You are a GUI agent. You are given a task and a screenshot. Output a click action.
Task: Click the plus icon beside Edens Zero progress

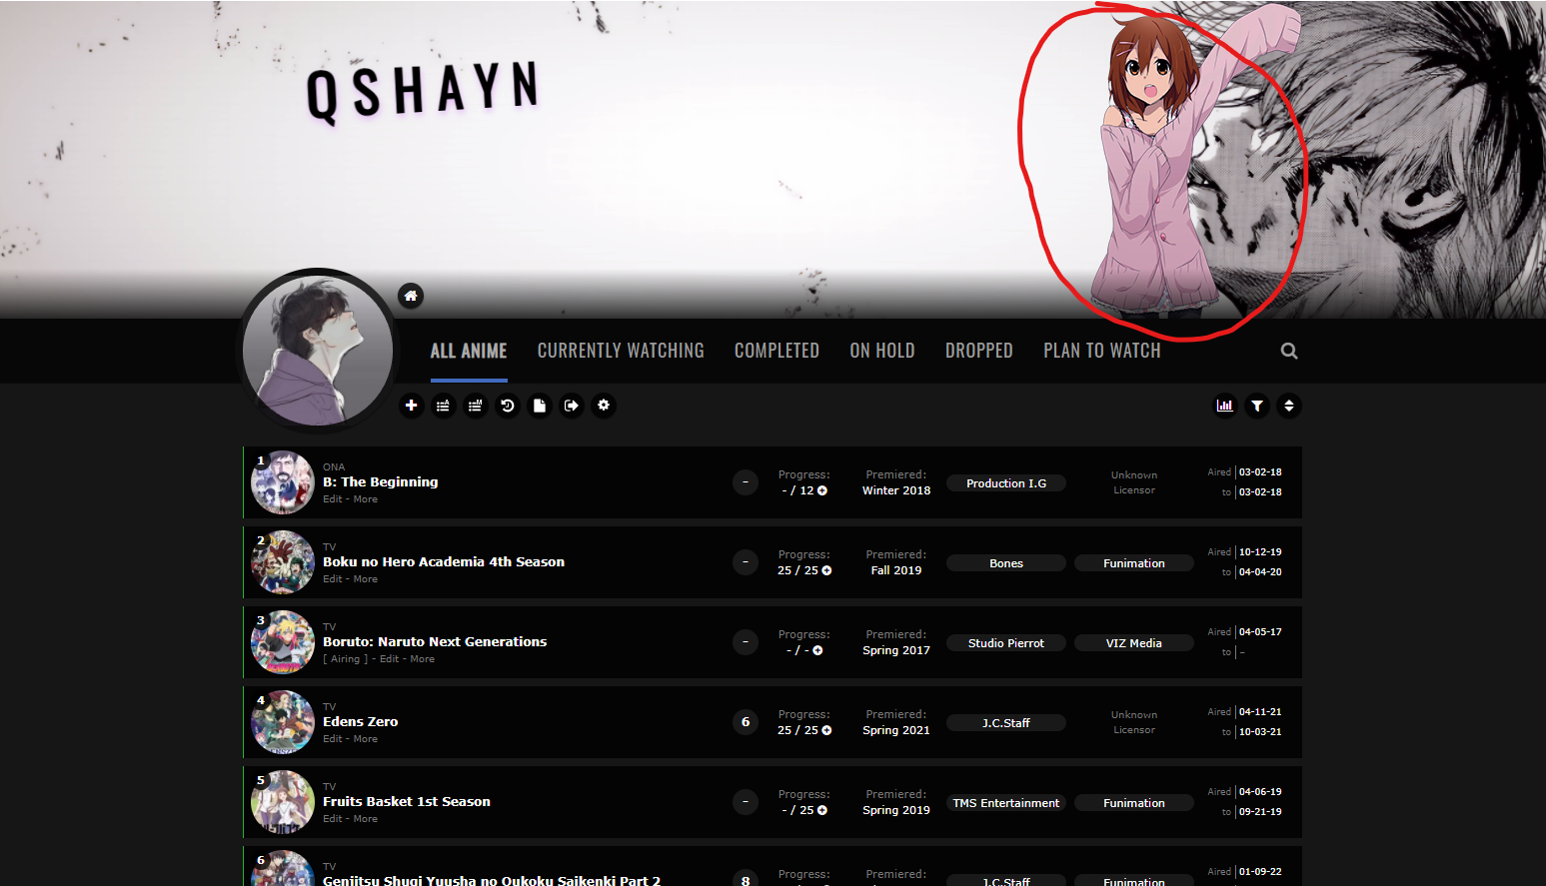(x=826, y=730)
